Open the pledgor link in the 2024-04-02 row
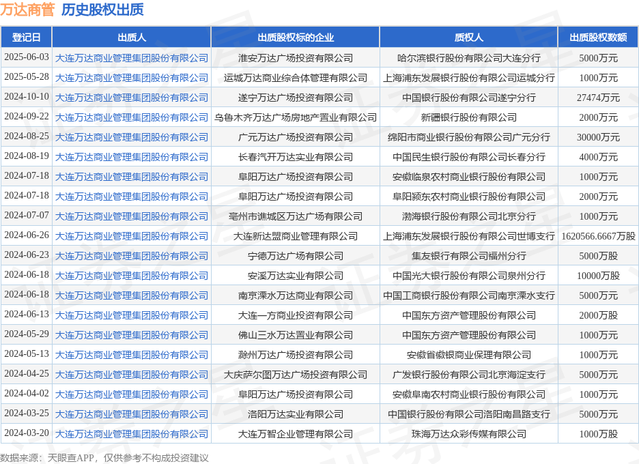Image resolution: width=639 pixels, height=464 pixels. point(132,394)
